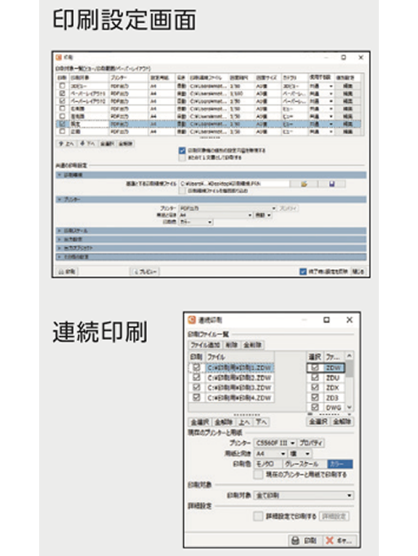Click 全選択 under the file list in 連続印刷
The height and width of the screenshot is (556, 418).
click(x=200, y=422)
